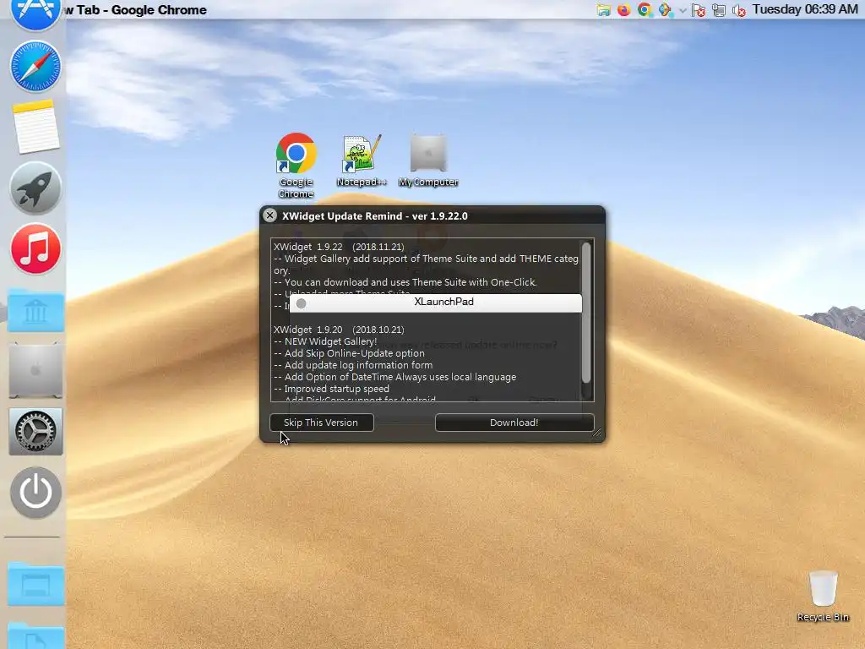
Task: Expand hidden tray icons chevron
Action: pyautogui.click(x=683, y=10)
